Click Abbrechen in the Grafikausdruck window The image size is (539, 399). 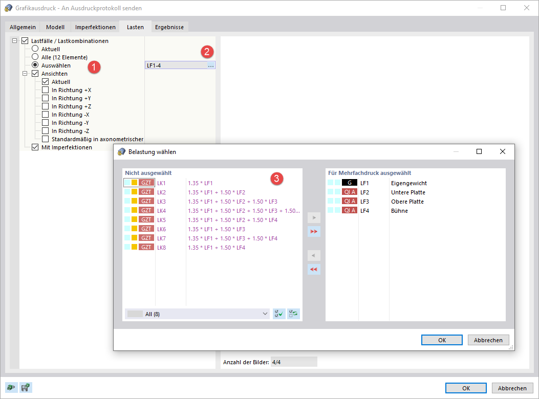(512, 388)
